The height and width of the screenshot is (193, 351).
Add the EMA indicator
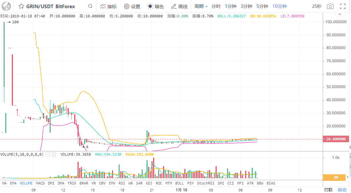pyautogui.click(x=13, y=183)
